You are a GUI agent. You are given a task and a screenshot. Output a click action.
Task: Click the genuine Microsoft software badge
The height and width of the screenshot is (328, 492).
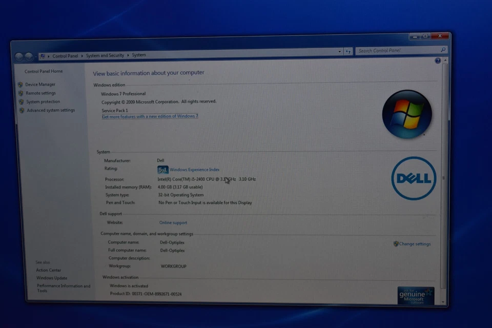(x=415, y=295)
